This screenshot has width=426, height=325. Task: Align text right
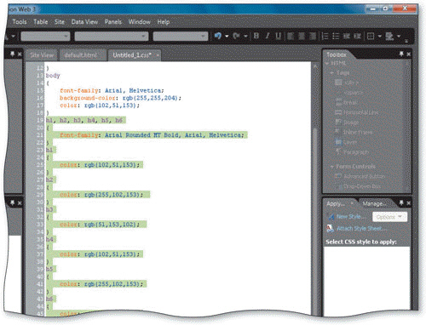(312, 36)
